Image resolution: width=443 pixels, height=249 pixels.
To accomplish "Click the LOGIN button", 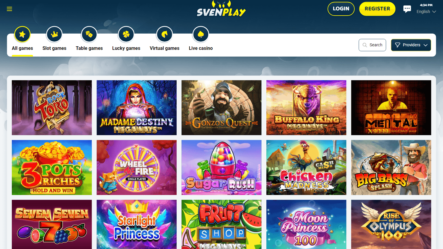I will (341, 9).
